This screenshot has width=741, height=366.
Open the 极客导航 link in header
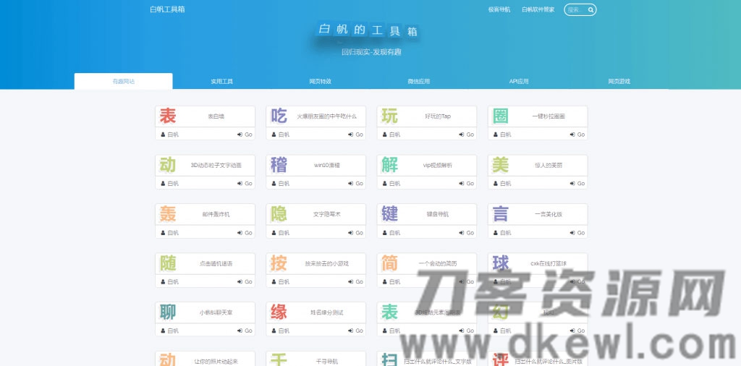499,10
